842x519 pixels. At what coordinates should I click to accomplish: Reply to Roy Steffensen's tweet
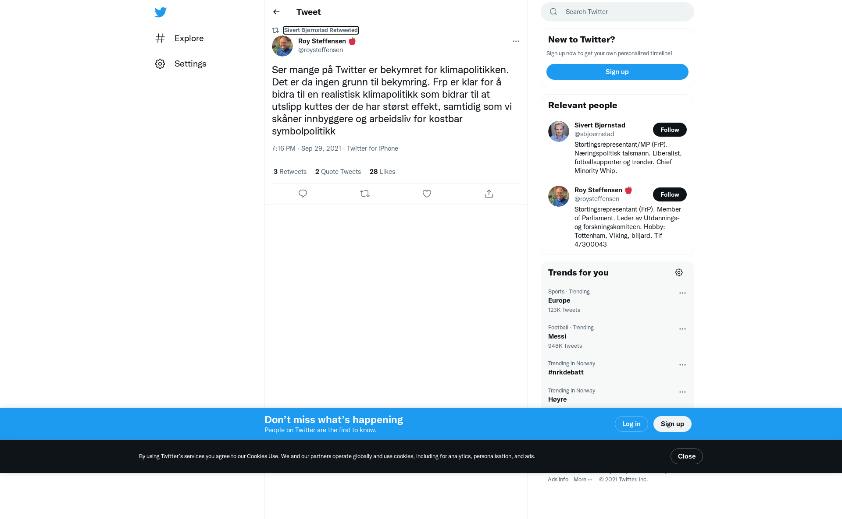[x=303, y=194]
